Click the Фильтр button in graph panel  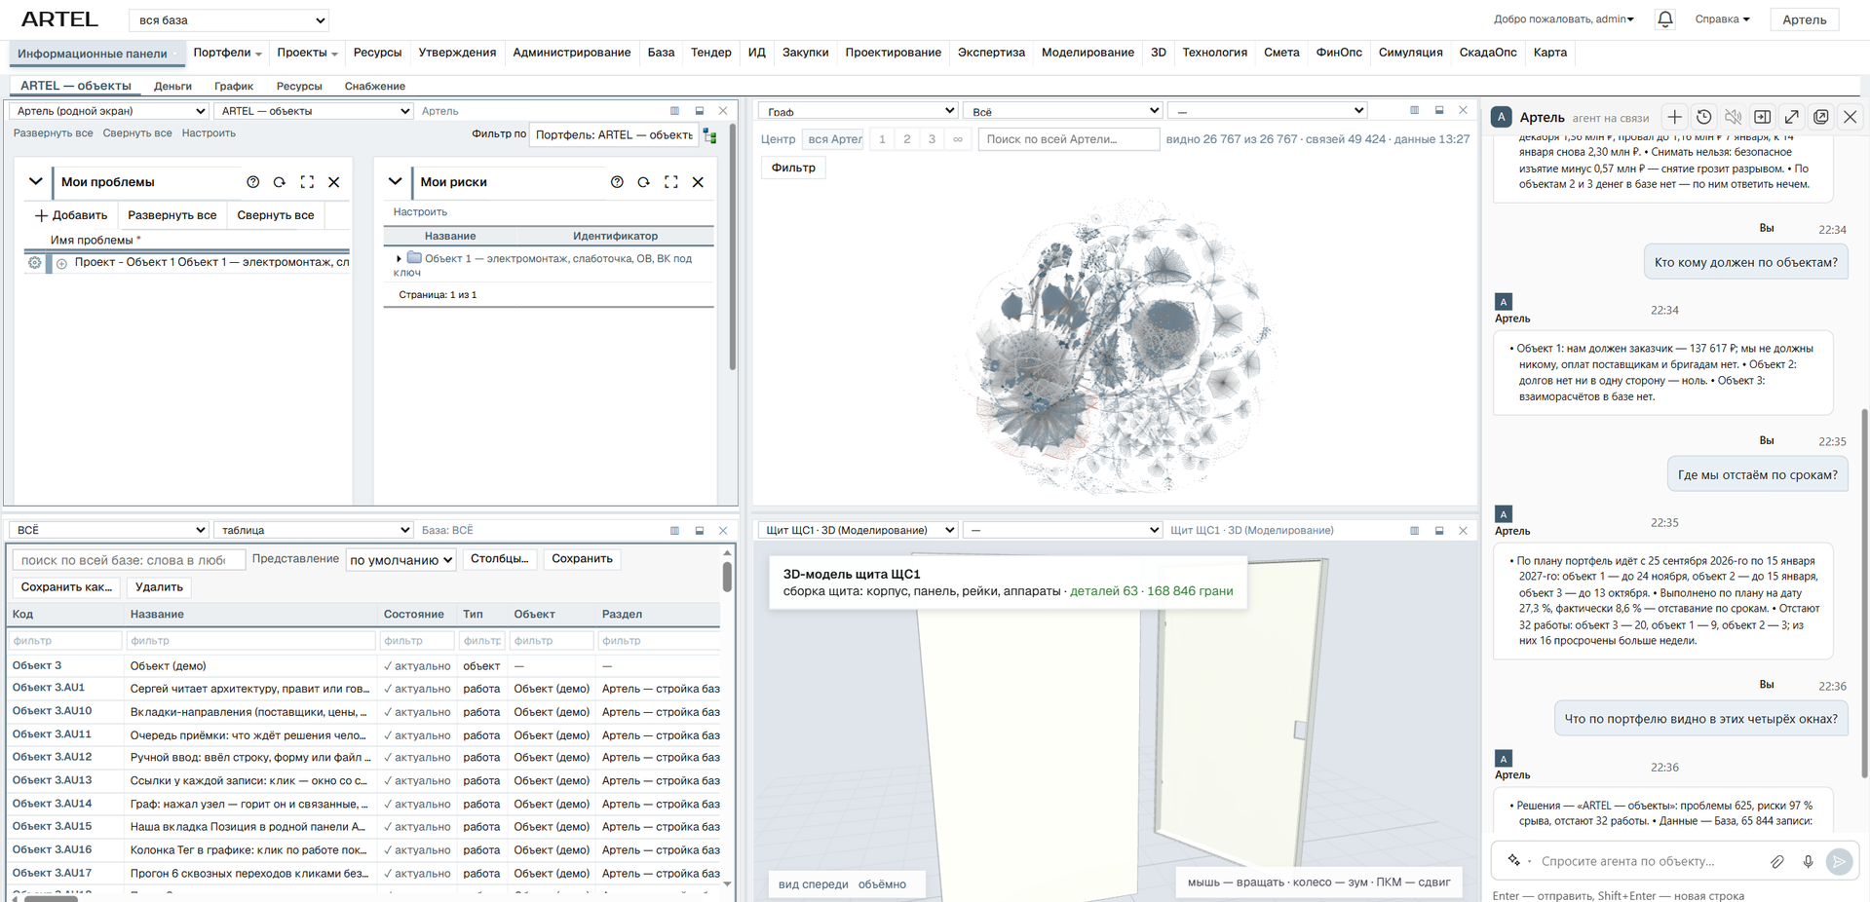[793, 168]
